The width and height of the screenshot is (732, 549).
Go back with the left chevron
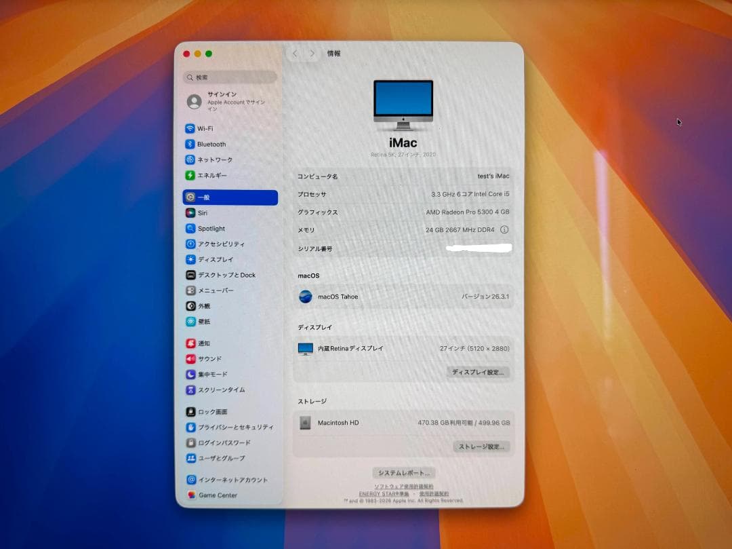[x=295, y=54]
